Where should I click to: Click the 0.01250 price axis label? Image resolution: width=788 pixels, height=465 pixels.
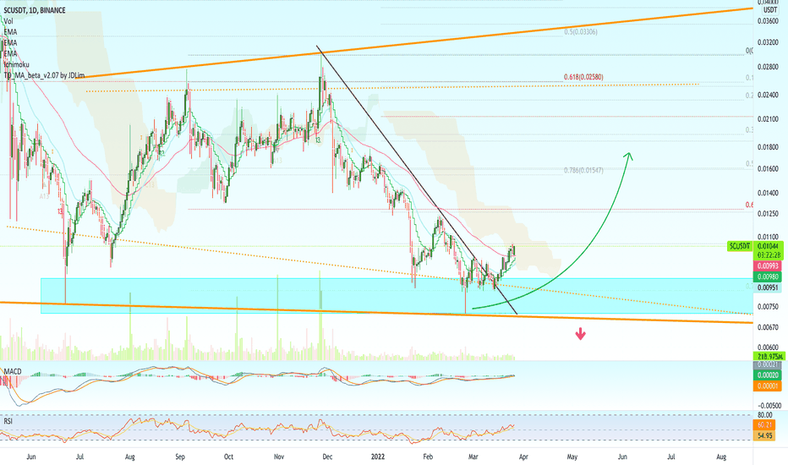[768, 214]
